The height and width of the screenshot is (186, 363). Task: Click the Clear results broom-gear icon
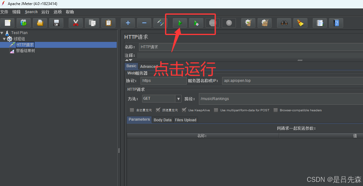pyautogui.click(x=248, y=23)
